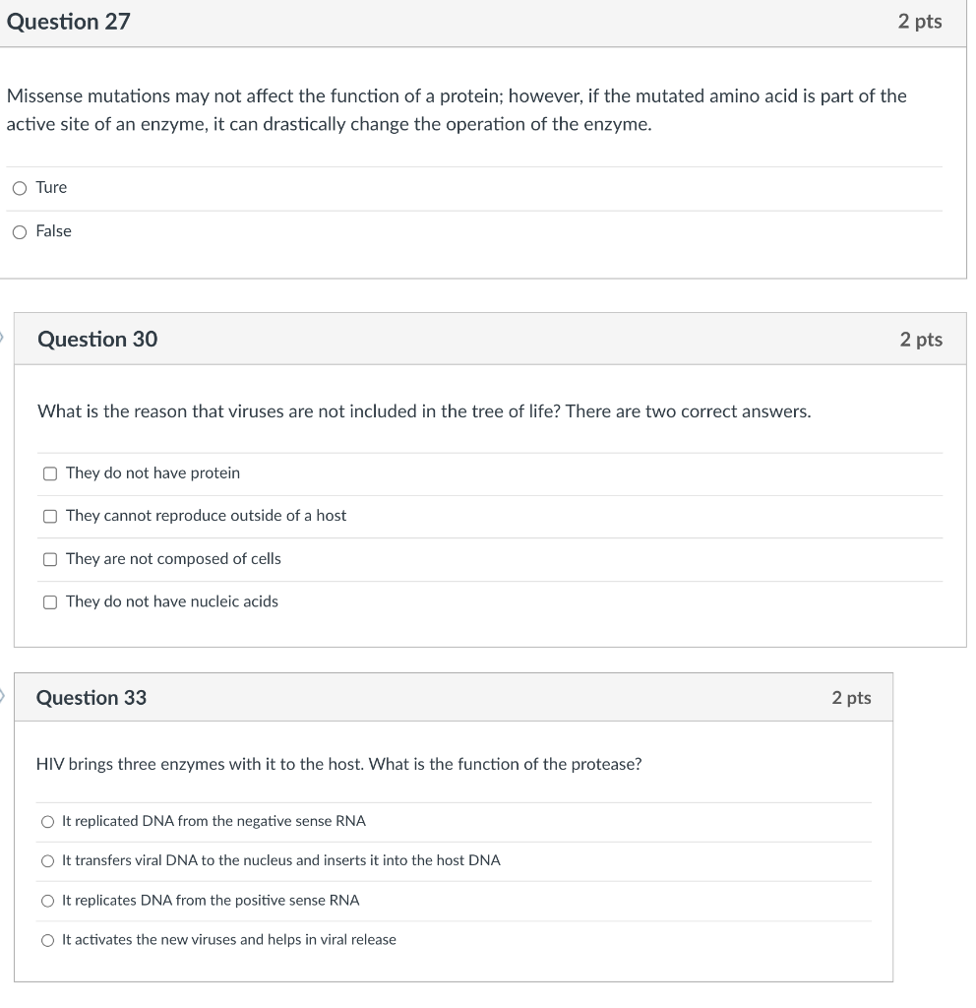
Task: Select the "False" radio button
Action: tap(20, 232)
